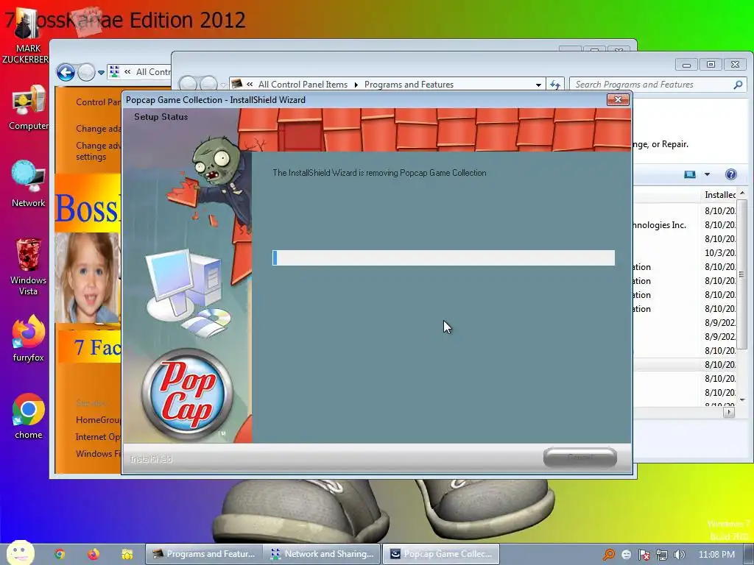Viewport: 754px width, 565px height.
Task: Click the round smiley tray icon
Action: pos(626,555)
